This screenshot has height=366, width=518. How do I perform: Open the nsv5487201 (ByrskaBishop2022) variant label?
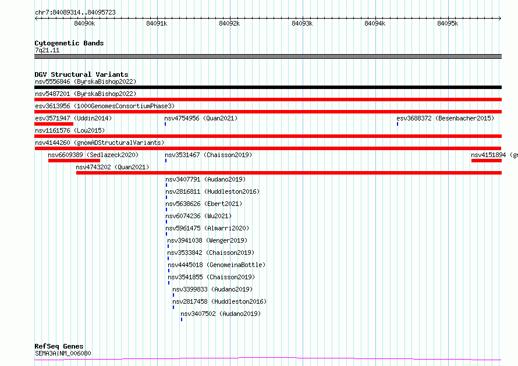click(86, 94)
